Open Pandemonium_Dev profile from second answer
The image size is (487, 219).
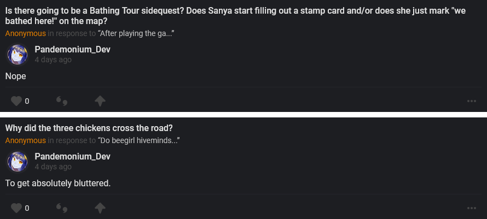tap(72, 157)
